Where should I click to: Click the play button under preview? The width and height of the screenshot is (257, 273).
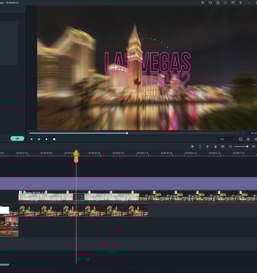[47, 139]
